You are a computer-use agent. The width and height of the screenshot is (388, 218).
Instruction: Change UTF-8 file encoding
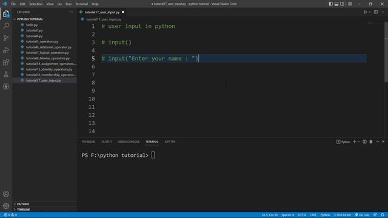pos(302,215)
